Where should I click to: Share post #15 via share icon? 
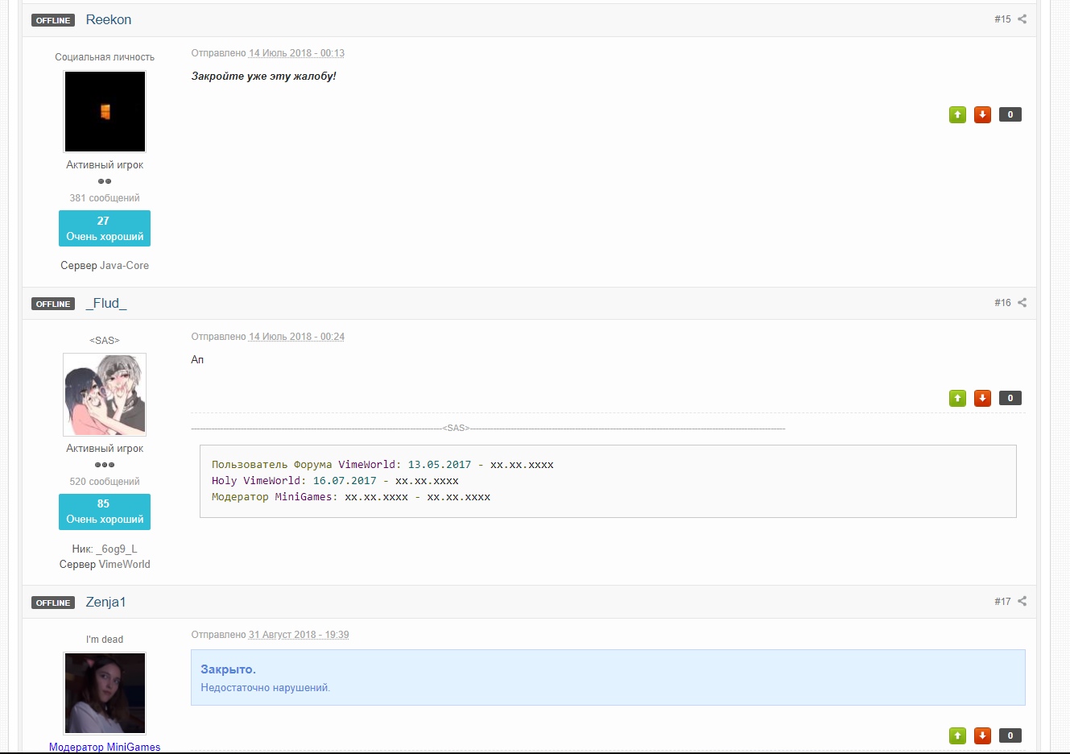coord(1022,19)
